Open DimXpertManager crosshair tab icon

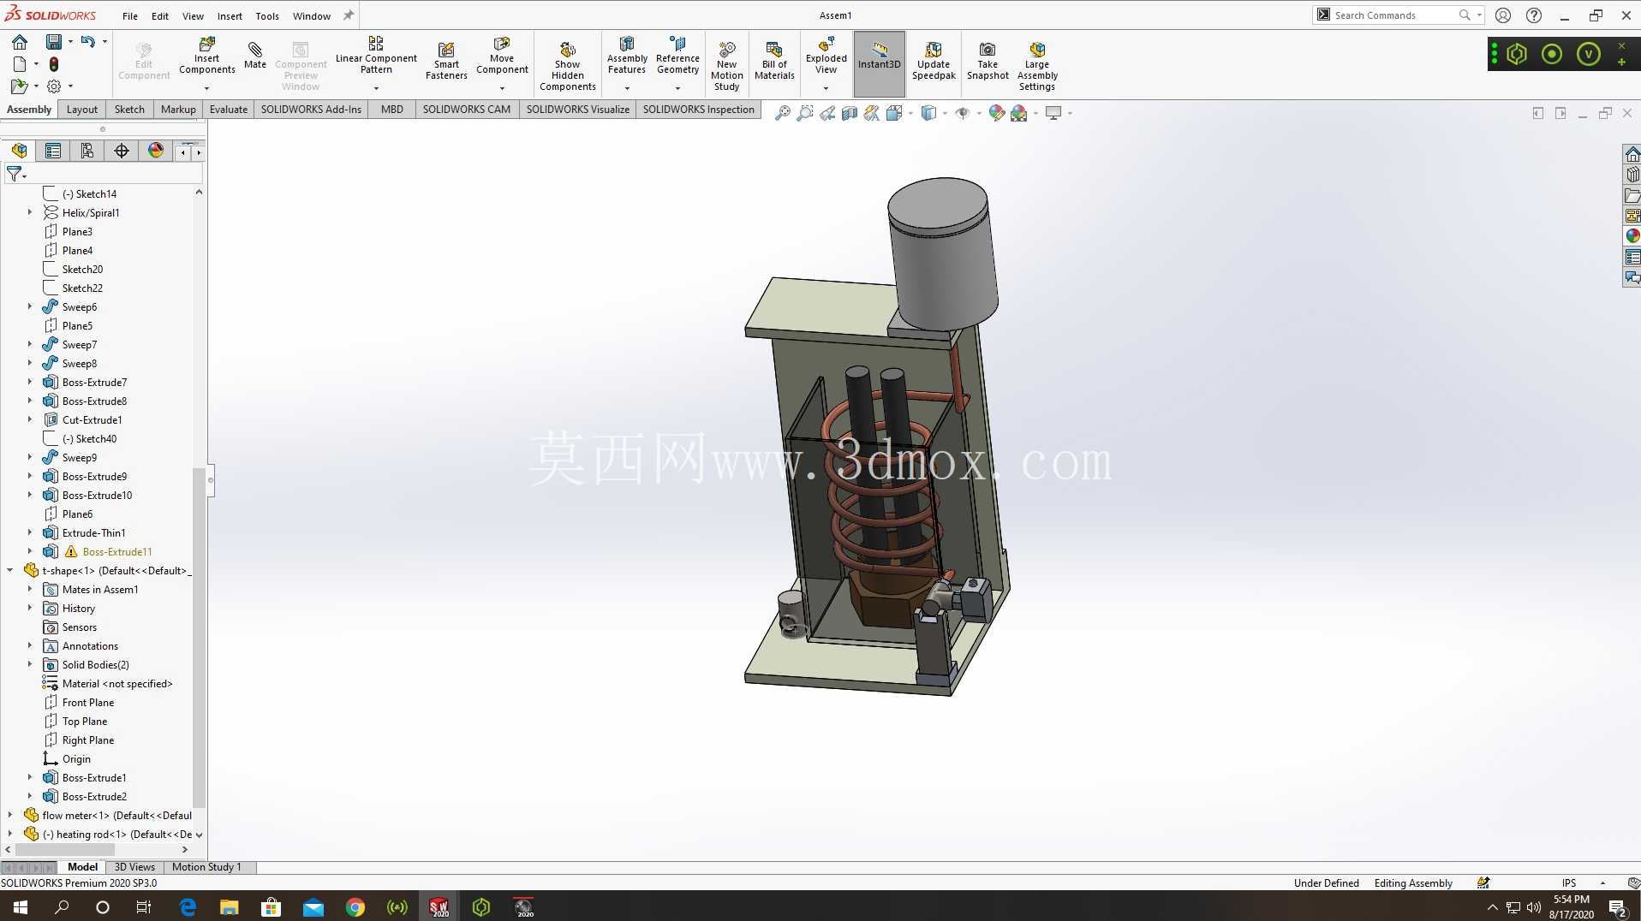[x=122, y=151]
